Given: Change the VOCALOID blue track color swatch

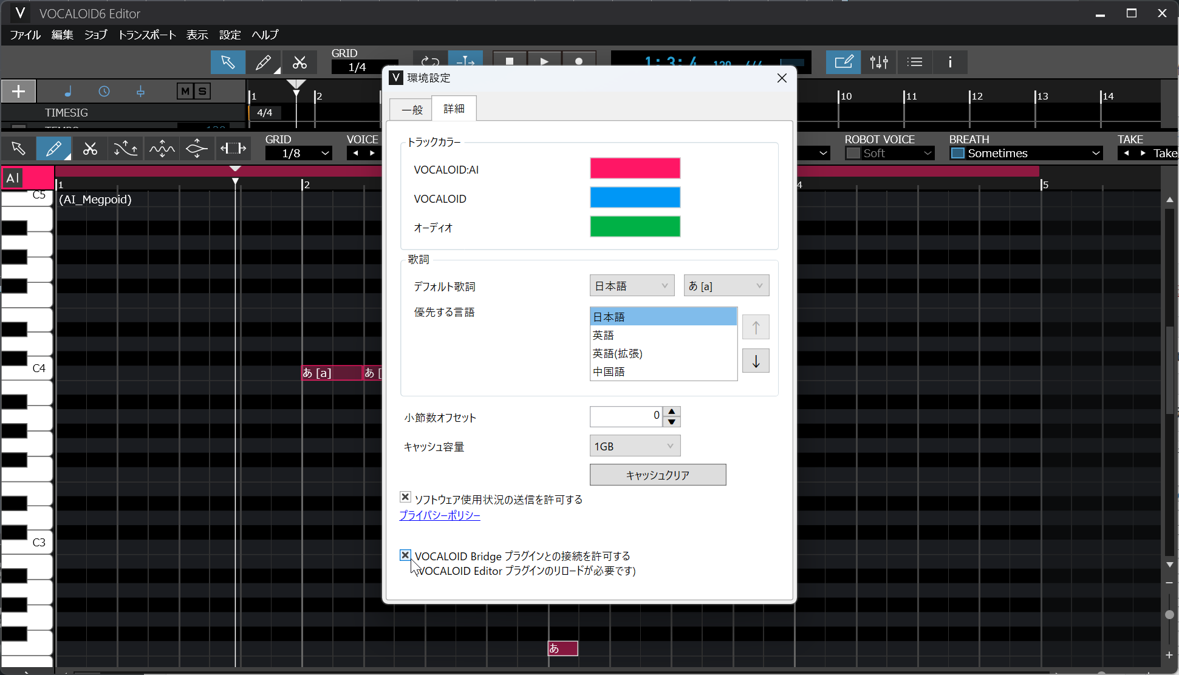Looking at the screenshot, I should point(635,197).
